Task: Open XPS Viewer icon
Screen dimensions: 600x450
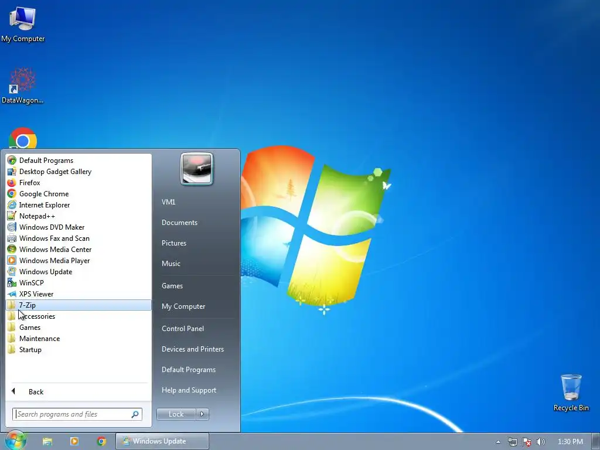Action: pyautogui.click(x=12, y=294)
